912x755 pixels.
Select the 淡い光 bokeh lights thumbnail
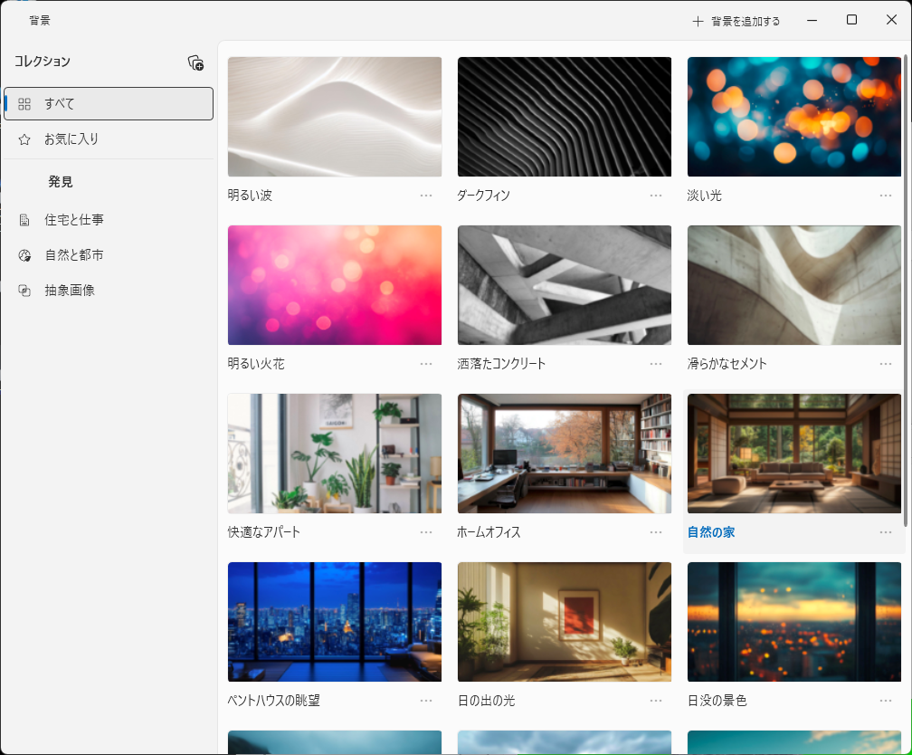[x=794, y=117]
